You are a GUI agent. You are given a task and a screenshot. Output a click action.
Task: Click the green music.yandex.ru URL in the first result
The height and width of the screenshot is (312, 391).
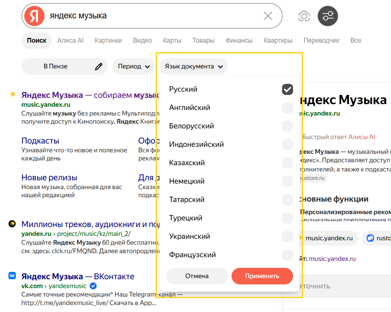pyautogui.click(x=46, y=104)
